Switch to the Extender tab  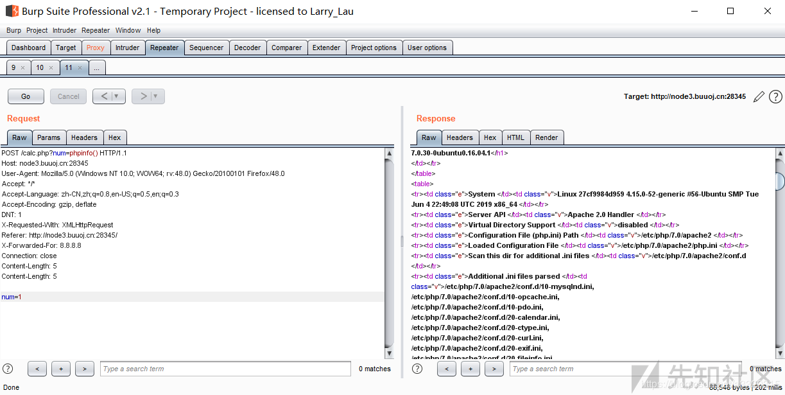(326, 48)
